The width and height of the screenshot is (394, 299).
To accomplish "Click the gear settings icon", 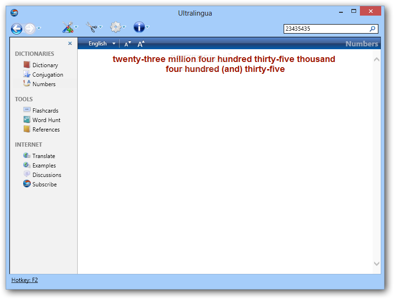I will click(x=116, y=27).
